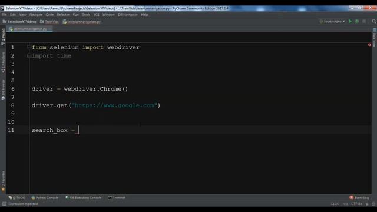
Task: Click the n/a line separator indicator
Action: point(345,204)
